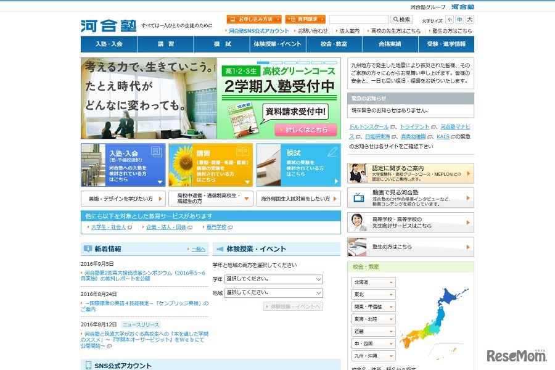Select the first carousel slide indicator
Image resolution: width=555 pixels, height=370 pixels.
(x=263, y=63)
